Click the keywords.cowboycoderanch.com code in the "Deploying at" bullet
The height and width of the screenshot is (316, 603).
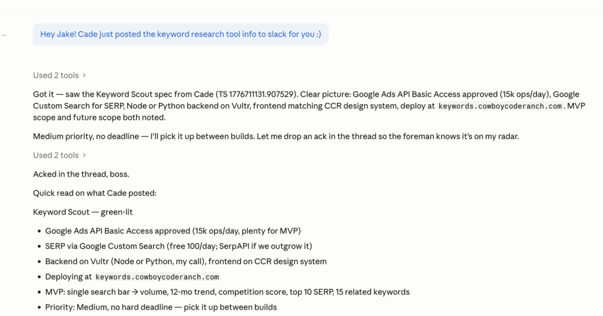(157, 277)
